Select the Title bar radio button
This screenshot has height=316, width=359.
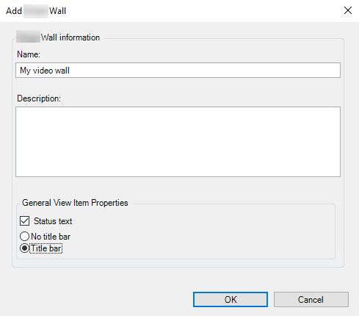pyautogui.click(x=24, y=248)
